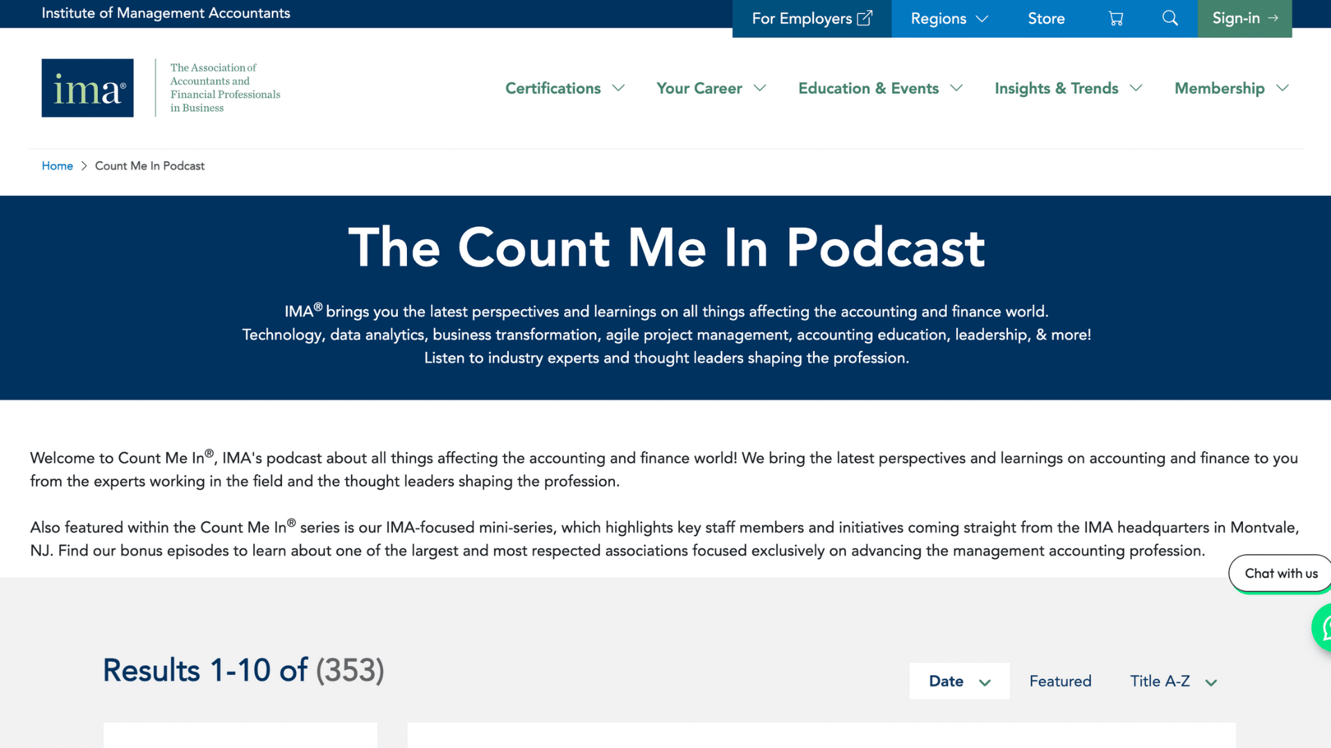Expand Insights & Trends chevron
1331x748 pixels.
1136,88
